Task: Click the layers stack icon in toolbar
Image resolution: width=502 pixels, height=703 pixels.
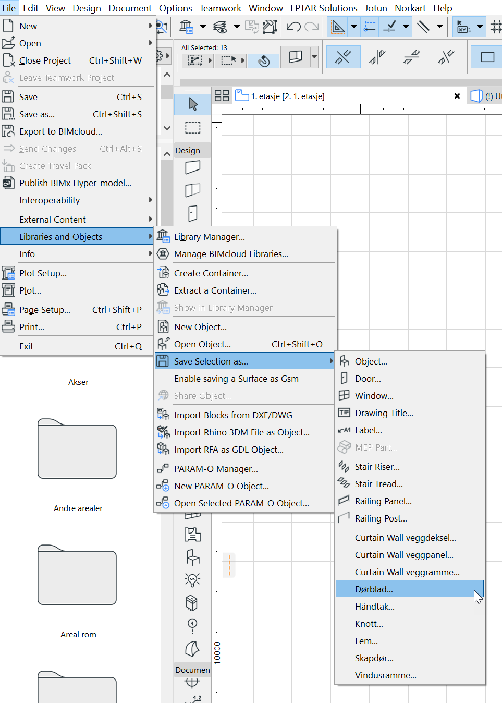Action: click(x=221, y=27)
